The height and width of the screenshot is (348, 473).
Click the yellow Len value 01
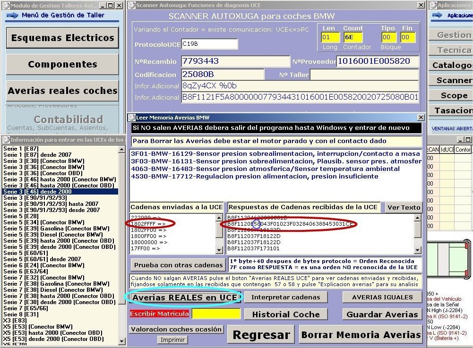[330, 37]
